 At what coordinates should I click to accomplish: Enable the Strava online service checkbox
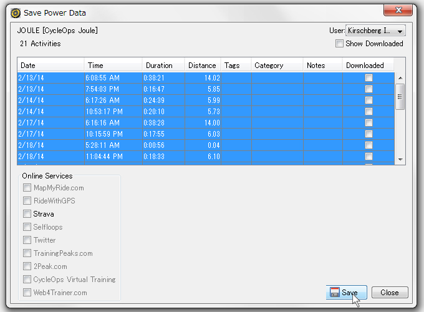27,214
